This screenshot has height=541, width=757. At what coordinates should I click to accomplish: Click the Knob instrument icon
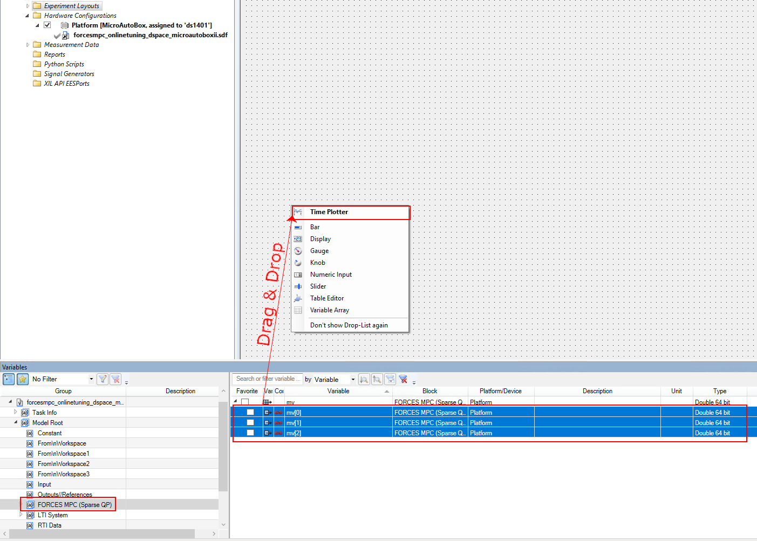coord(298,263)
